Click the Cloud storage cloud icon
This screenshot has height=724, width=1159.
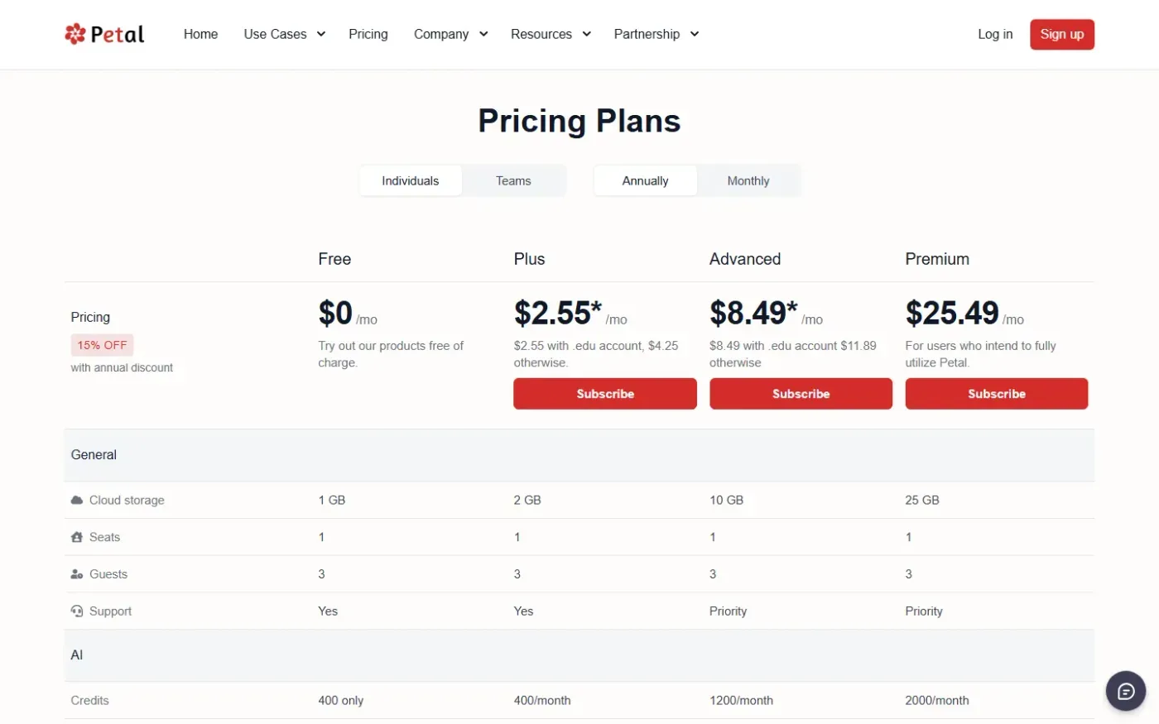pos(77,500)
